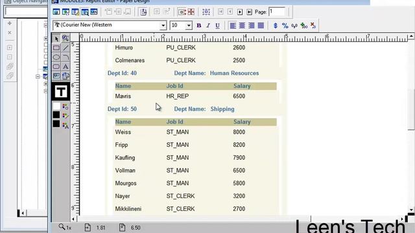Open the Line Color palette icon
The image size is (415, 233).
click(65, 115)
